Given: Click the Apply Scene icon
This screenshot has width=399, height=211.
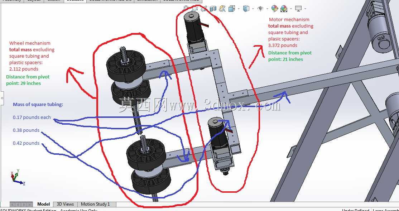Looking at the screenshot, I should click(x=284, y=9).
